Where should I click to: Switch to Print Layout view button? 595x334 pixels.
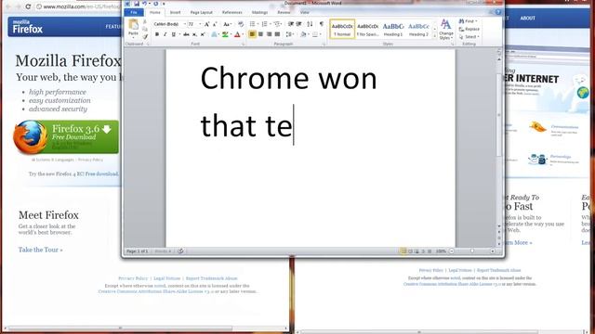click(403, 251)
